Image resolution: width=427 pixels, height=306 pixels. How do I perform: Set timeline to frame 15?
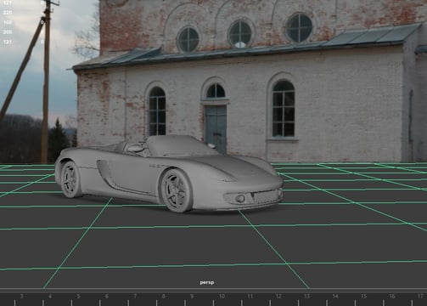[x=364, y=297]
